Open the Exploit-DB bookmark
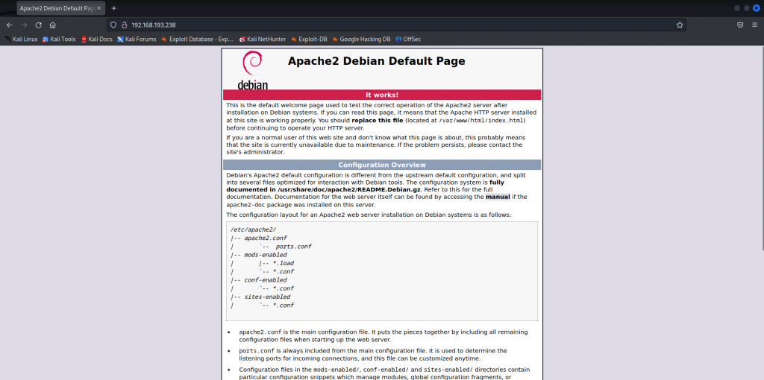The width and height of the screenshot is (764, 380). (309, 39)
